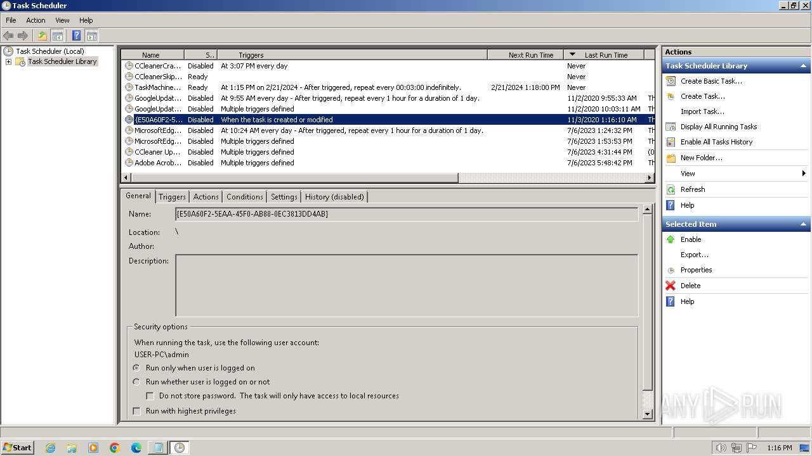Check 'Run with highest privileges' box
The height and width of the screenshot is (456, 812).
[x=136, y=411]
